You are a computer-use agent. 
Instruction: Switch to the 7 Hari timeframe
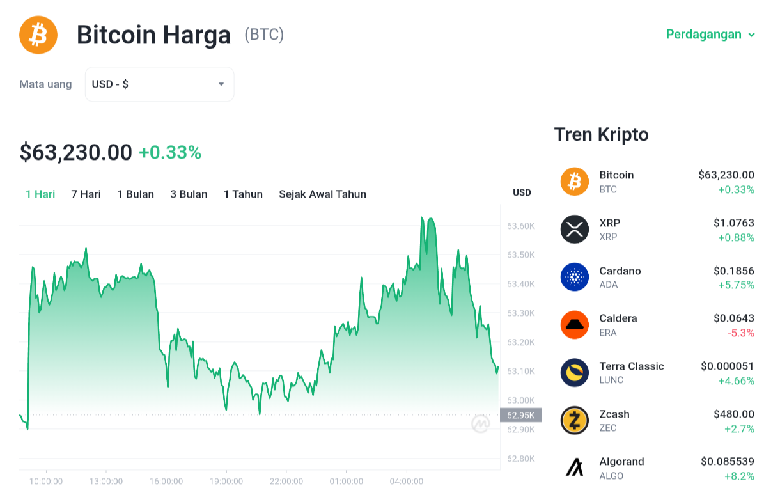[86, 194]
